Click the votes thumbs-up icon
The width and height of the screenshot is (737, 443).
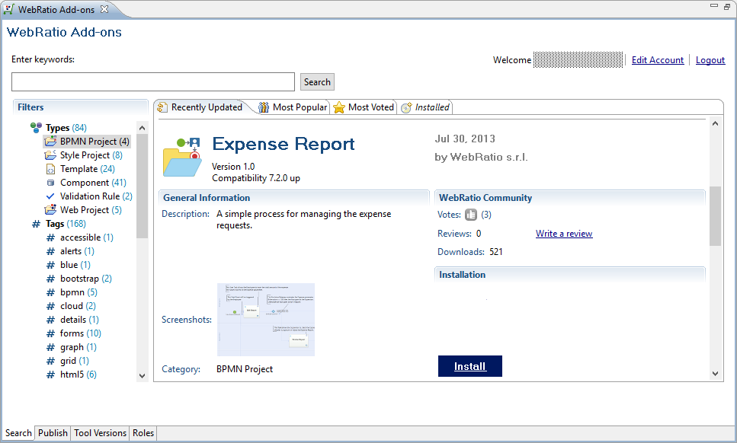tap(470, 215)
